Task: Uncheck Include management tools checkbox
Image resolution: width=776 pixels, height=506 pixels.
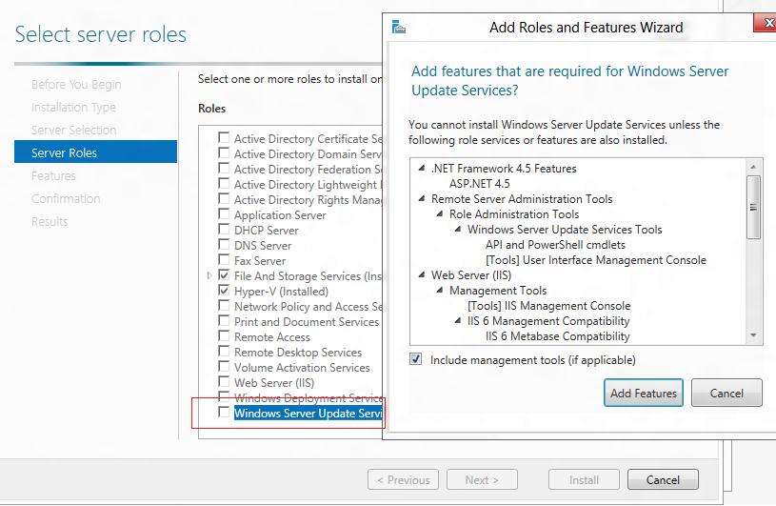Action: pos(415,360)
